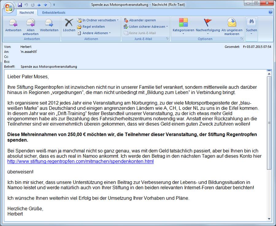
Task: Click the split-view handle above the scrollbar
Action: click(269, 70)
